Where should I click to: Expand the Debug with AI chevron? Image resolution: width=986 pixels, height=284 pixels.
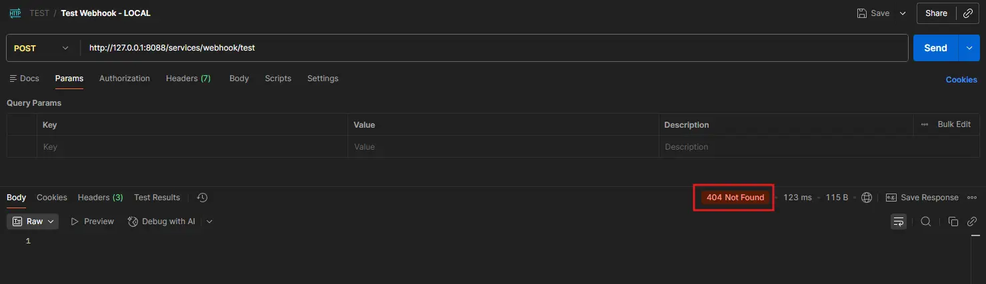tap(209, 221)
